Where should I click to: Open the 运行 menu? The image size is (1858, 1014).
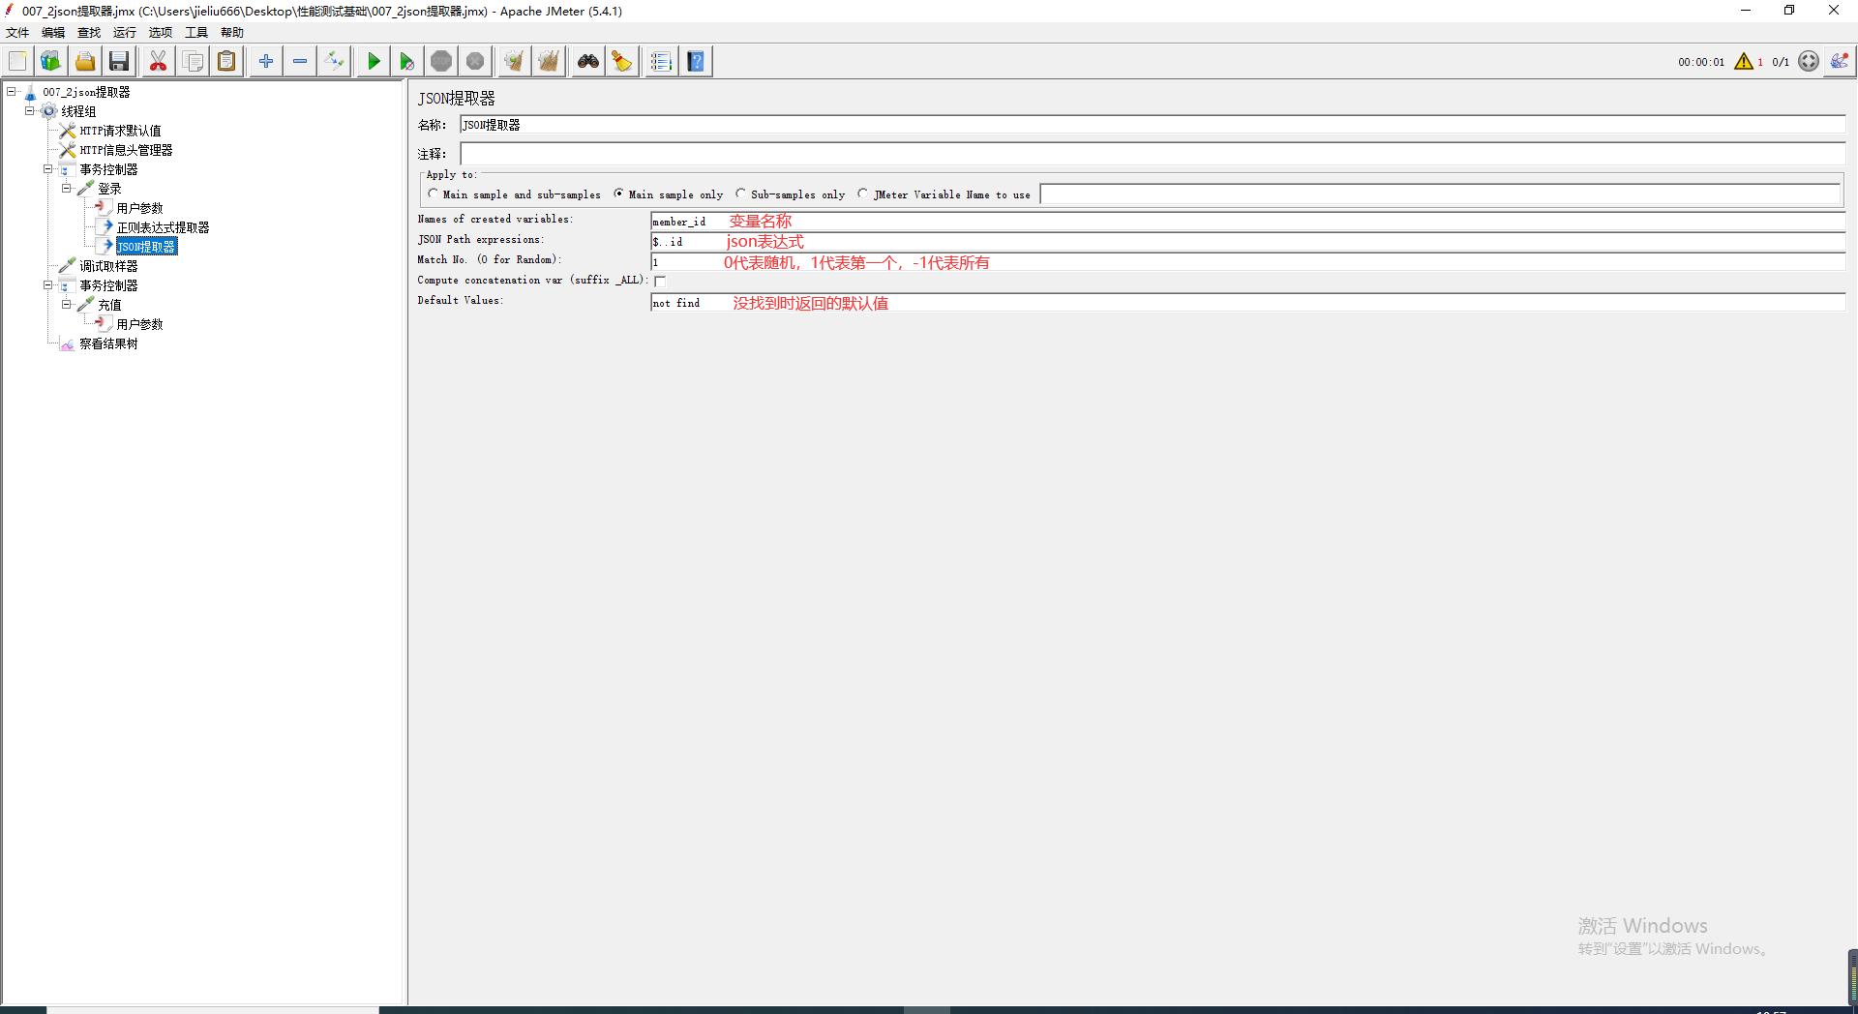point(125,33)
